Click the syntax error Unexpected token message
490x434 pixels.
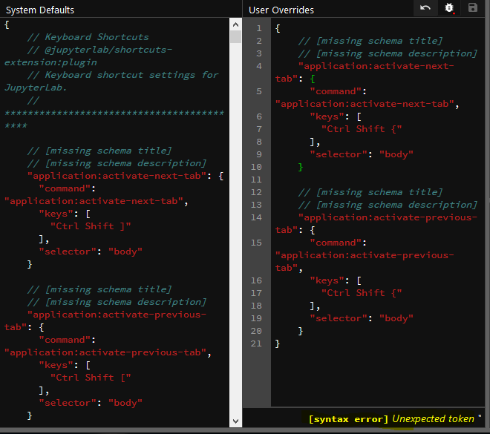click(395, 418)
